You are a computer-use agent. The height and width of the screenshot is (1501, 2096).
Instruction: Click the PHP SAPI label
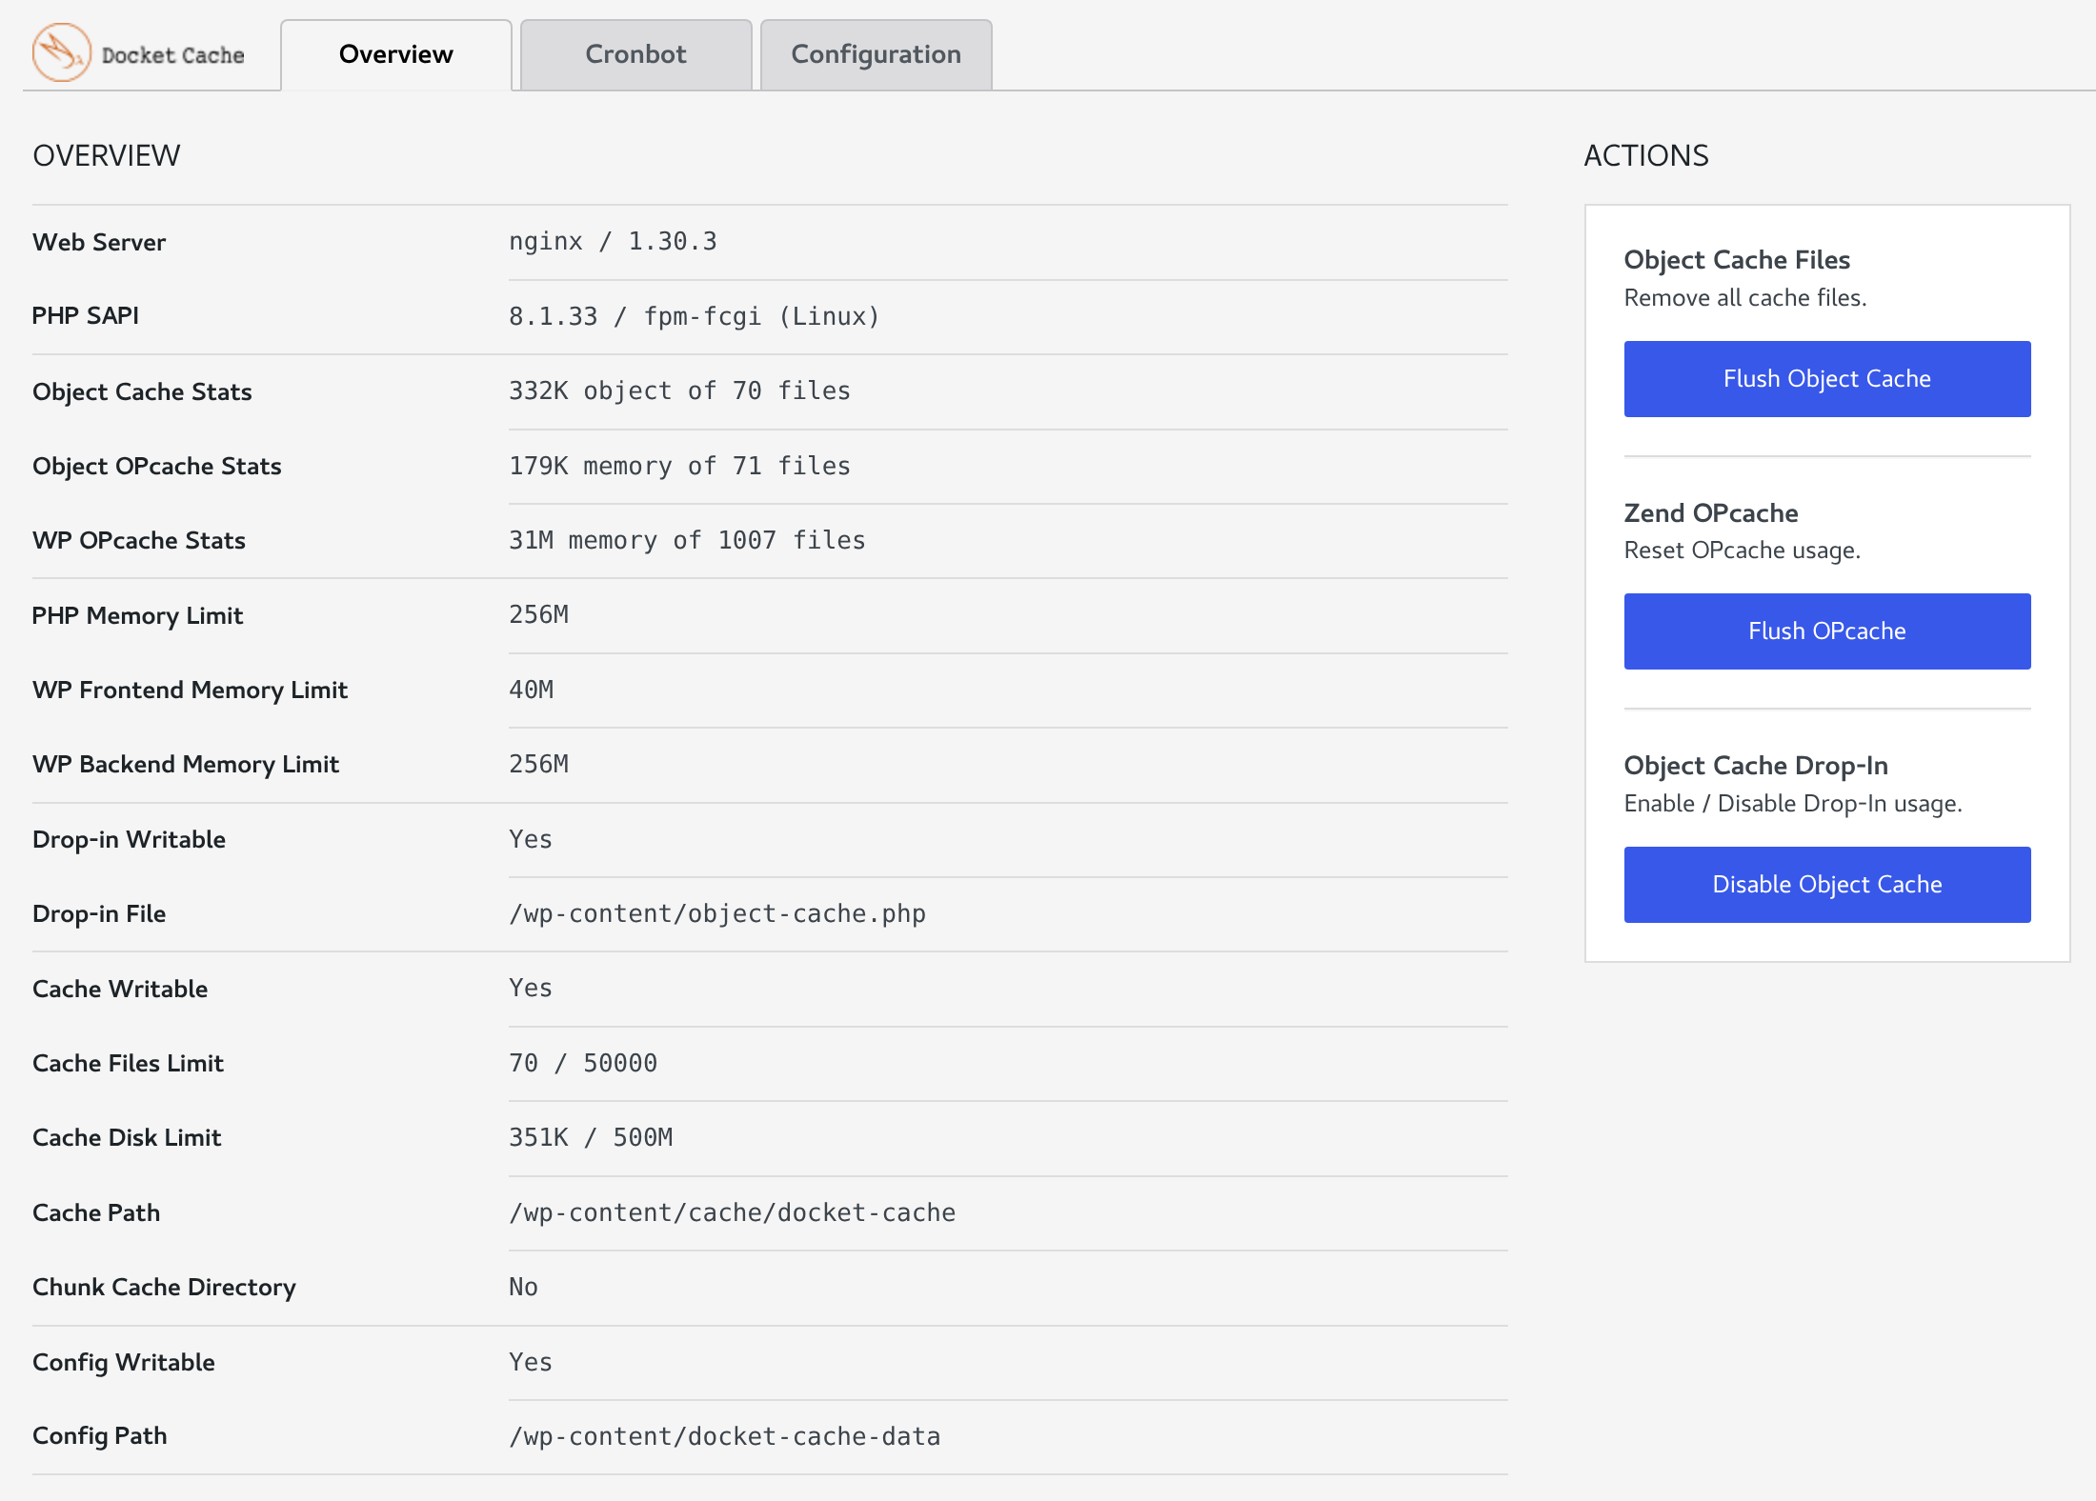(x=86, y=316)
